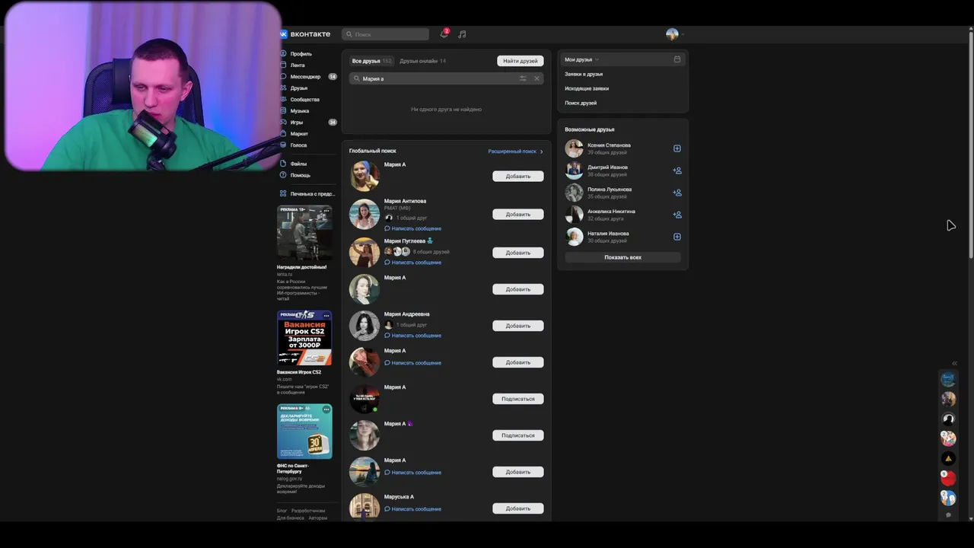Viewport: 974px width, 548px height.
Task: Open Друзья in left sidebar
Action: [298, 88]
